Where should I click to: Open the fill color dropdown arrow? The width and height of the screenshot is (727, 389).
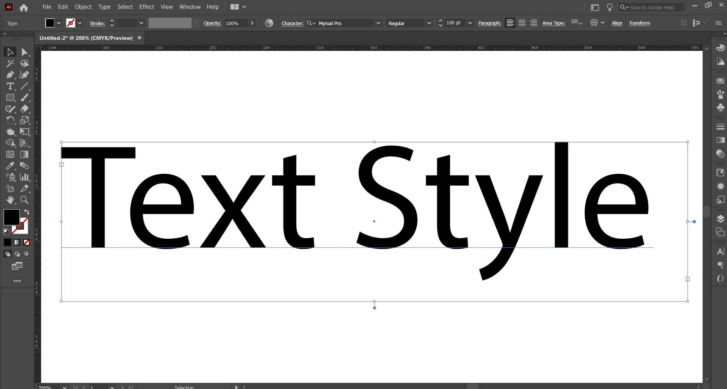tap(59, 23)
